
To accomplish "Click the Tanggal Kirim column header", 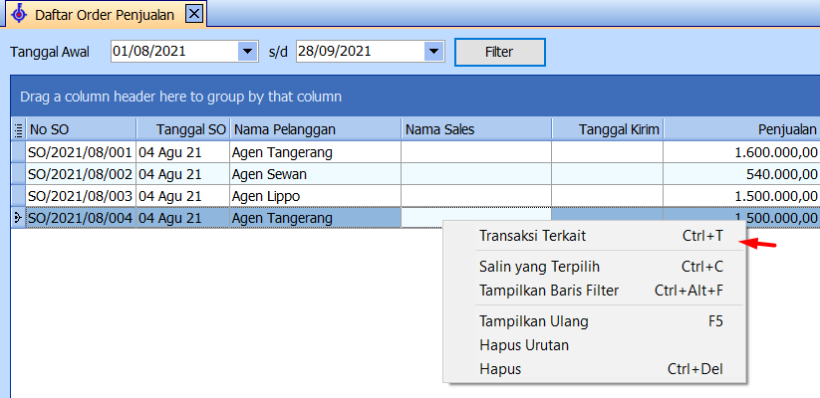I will pyautogui.click(x=607, y=129).
